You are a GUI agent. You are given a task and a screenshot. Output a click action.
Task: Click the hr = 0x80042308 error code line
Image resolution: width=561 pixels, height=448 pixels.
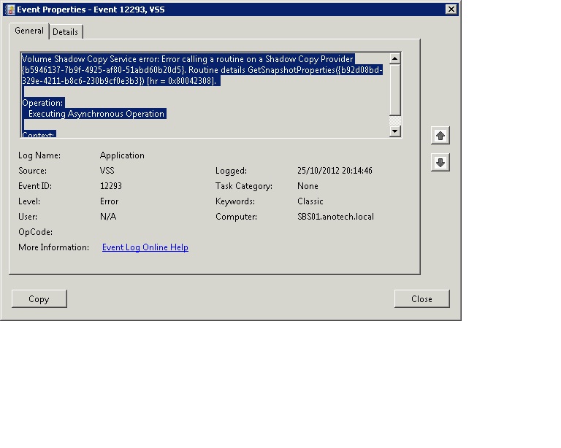pos(119,81)
